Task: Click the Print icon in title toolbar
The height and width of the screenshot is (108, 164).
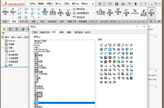Action: (x=123, y=4)
